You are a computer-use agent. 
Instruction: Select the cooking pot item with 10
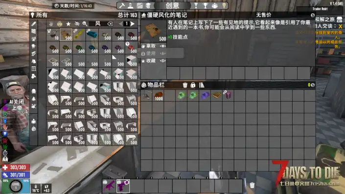click(x=53, y=35)
